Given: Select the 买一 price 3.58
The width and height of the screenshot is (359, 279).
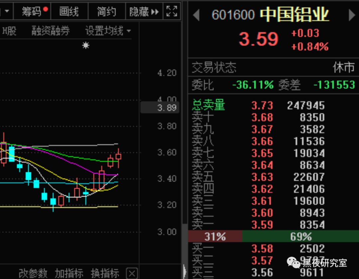Looking at the screenshot, I should [262, 248].
